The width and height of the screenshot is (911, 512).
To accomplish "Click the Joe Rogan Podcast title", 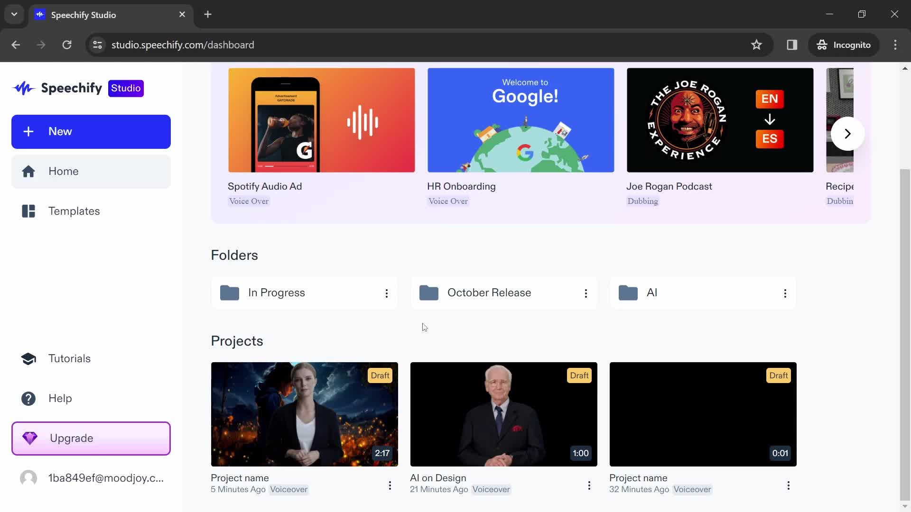I will (669, 186).
